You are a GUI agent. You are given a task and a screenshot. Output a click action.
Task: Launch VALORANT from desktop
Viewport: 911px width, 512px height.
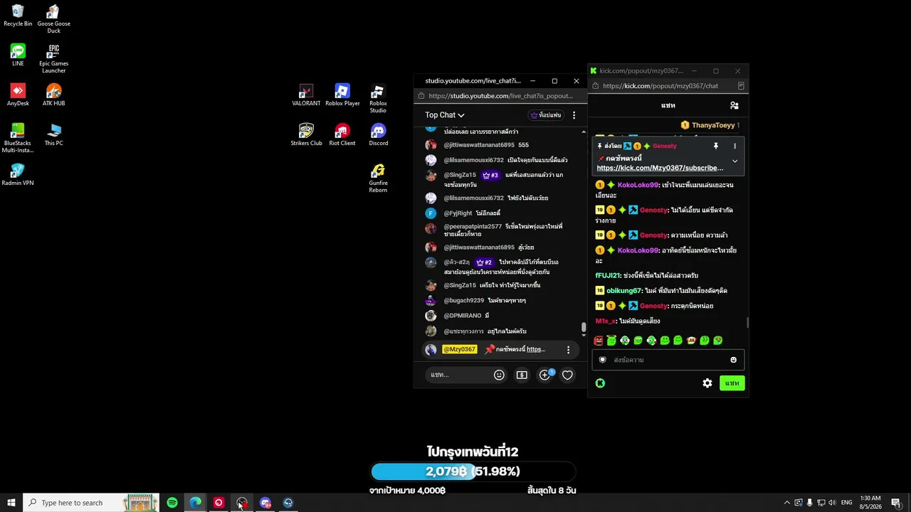306,95
